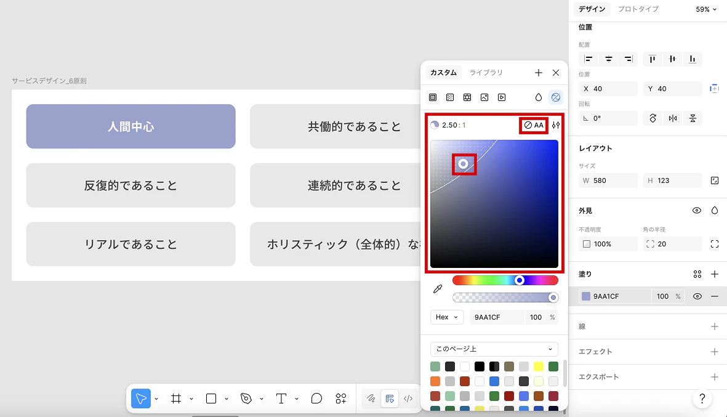This screenshot has height=417, width=727.
Task: Align horizontal centers icon
Action: [609, 59]
